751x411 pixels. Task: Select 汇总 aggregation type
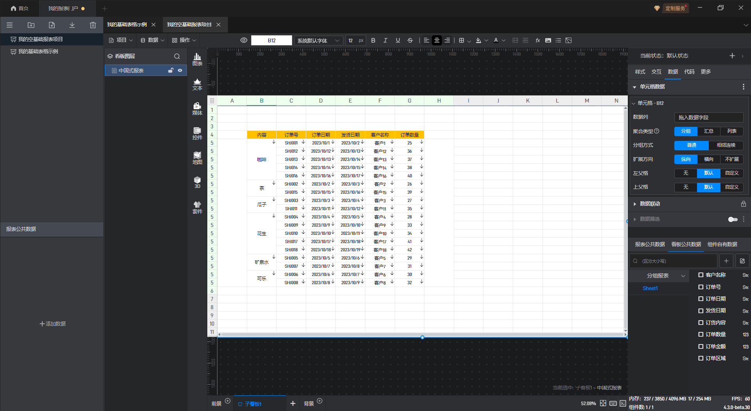pos(708,131)
